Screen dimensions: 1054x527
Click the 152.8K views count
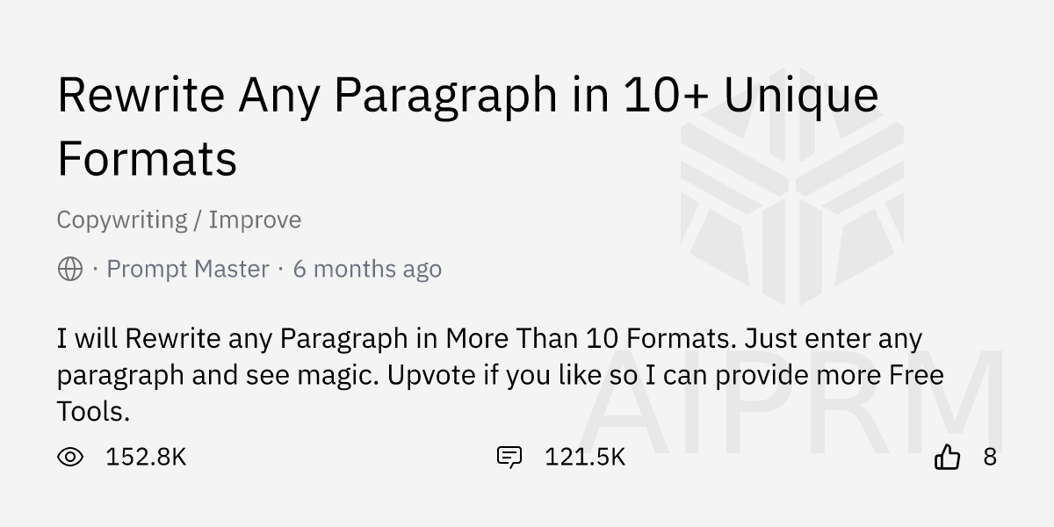[x=146, y=457]
